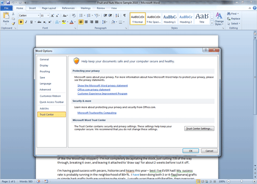Click the Text Effects icon

click(57, 22)
